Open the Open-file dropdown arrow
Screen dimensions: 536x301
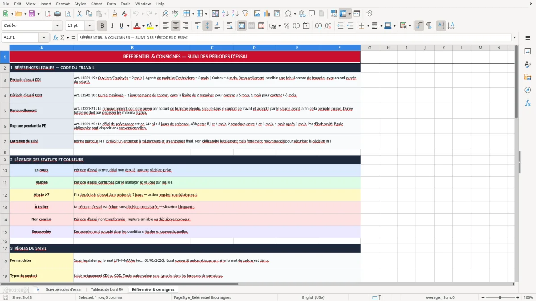(x=25, y=14)
